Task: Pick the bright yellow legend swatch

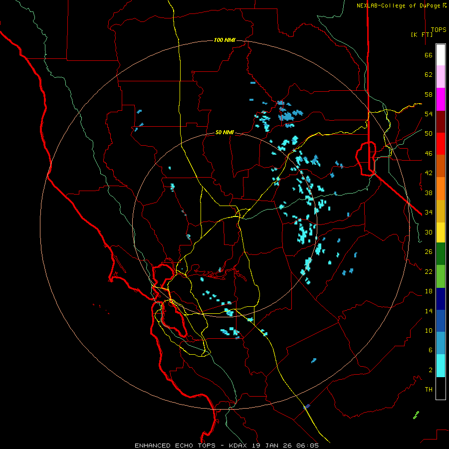Action: coord(441,232)
